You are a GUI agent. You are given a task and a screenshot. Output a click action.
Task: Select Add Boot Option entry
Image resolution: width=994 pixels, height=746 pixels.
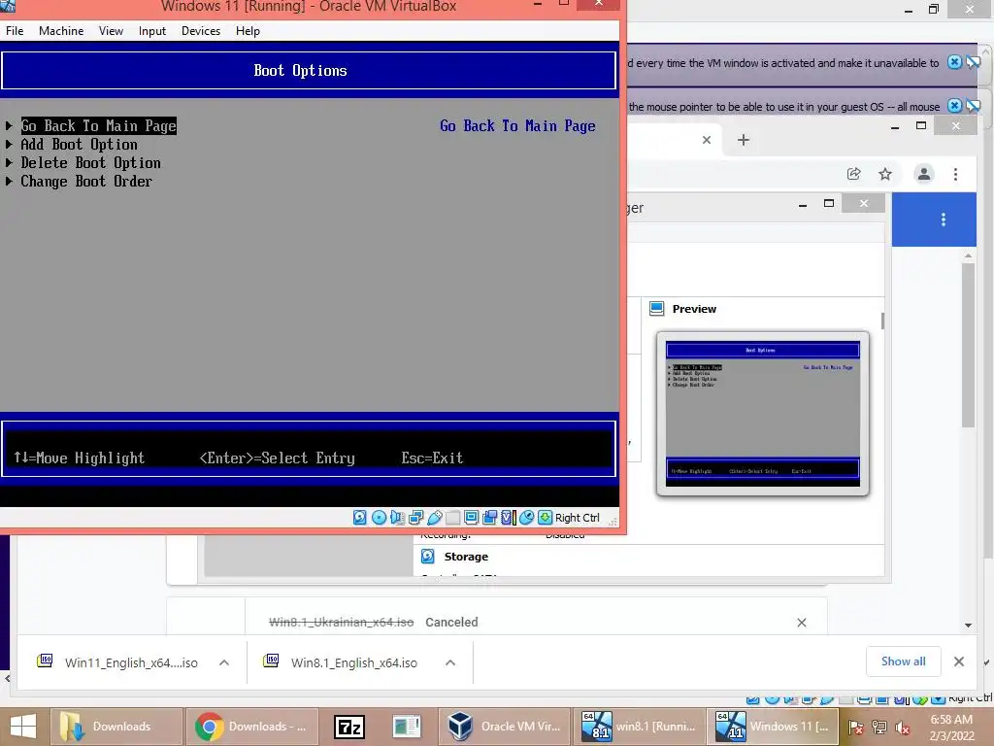point(79,144)
